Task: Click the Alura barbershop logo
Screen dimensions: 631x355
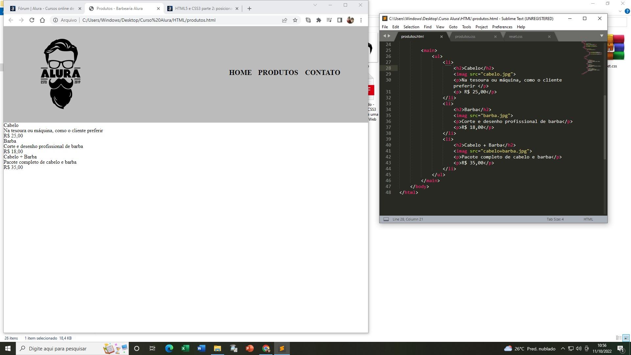Action: coord(61,74)
